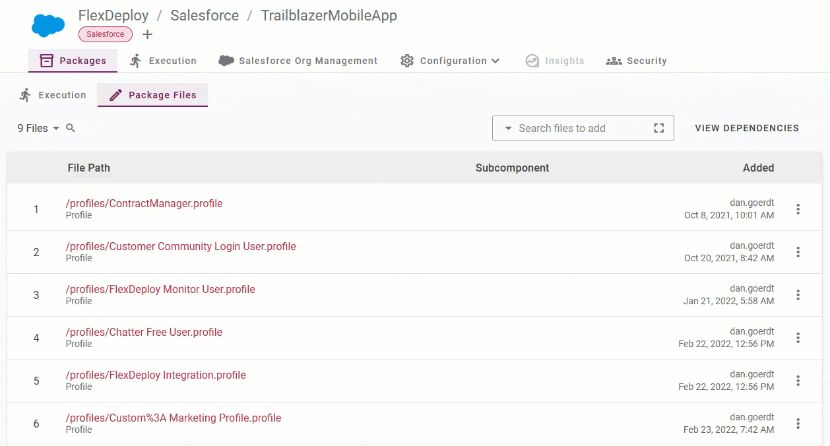Click the search magnifier next to 9 Files
This screenshot has width=830, height=446.
point(71,128)
